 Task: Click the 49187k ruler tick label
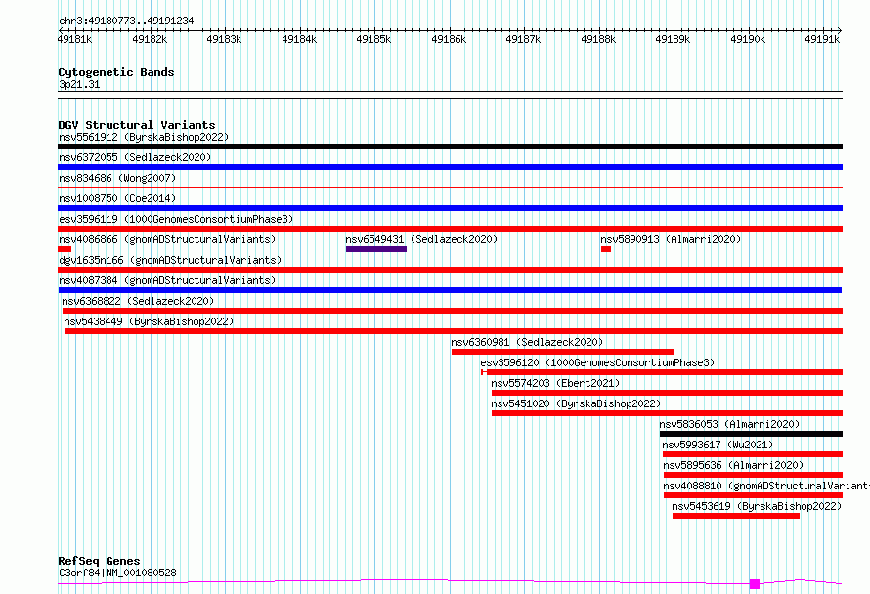tap(523, 39)
